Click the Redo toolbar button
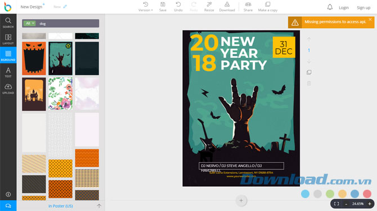The height and width of the screenshot is (211, 377). coord(194,7)
